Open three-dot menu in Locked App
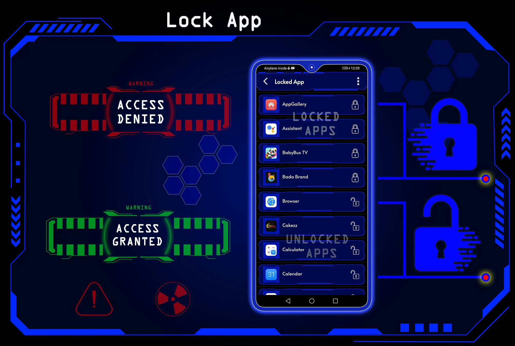 coord(358,82)
